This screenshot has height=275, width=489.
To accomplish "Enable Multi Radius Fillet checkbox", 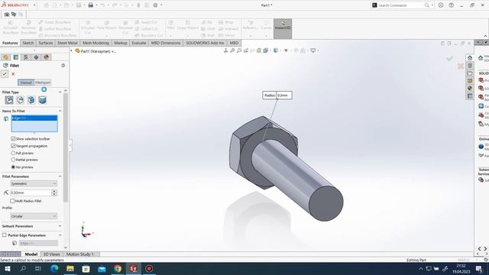I will click(x=12, y=201).
